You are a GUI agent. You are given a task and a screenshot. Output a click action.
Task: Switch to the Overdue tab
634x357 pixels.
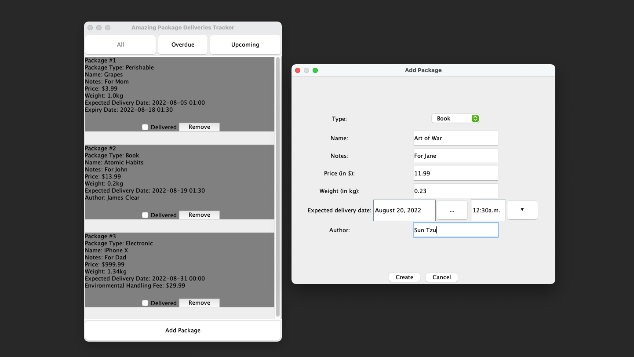click(183, 44)
